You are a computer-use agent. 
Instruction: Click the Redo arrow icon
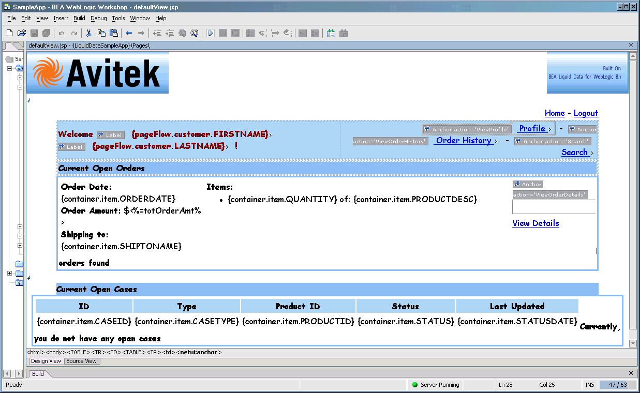(x=74, y=33)
